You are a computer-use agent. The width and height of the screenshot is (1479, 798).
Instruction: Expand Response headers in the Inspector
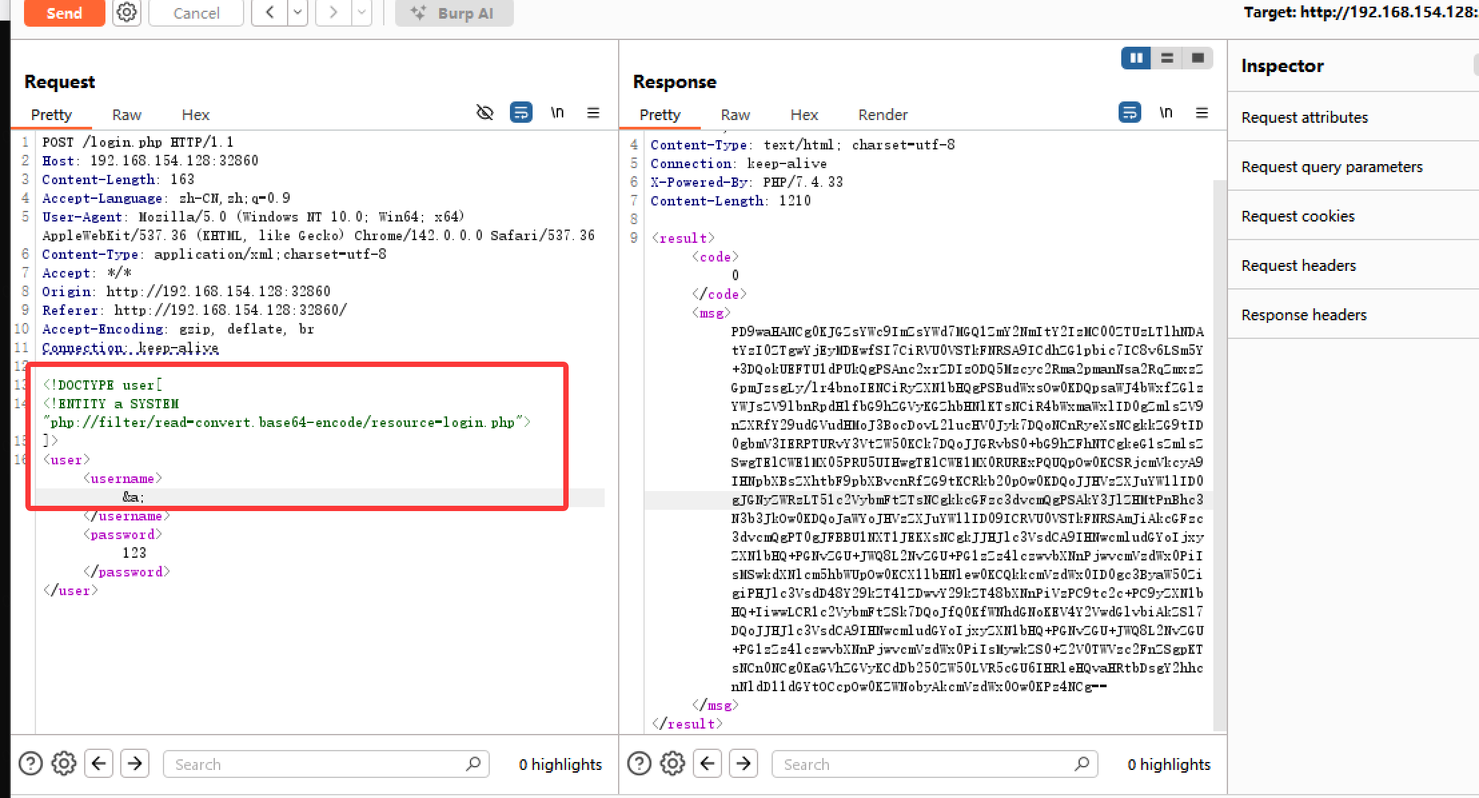1303,315
